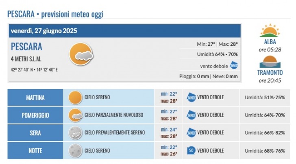Image resolution: width=296 pixels, height=164 pixels.
Task: Click the Pomeriggio partly cloudy icon
Action: [76, 115]
